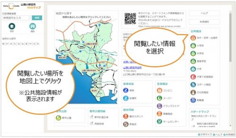Screen dimensions: 236x138
Task: Click the 住所 home icon
Action: coord(12,26)
